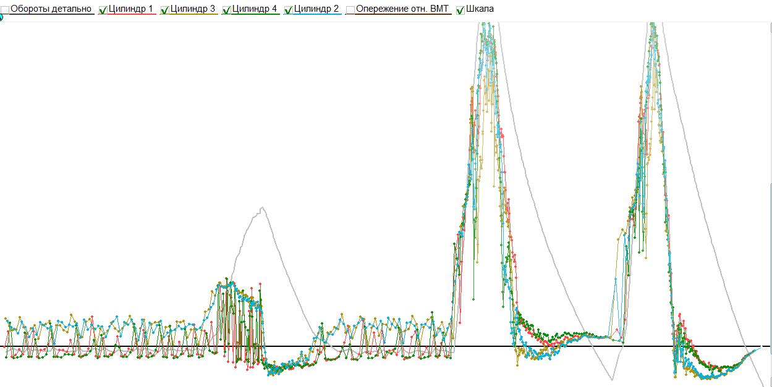
Task: Disable the Цилиндр 2 series checkbox
Action: 289,10
